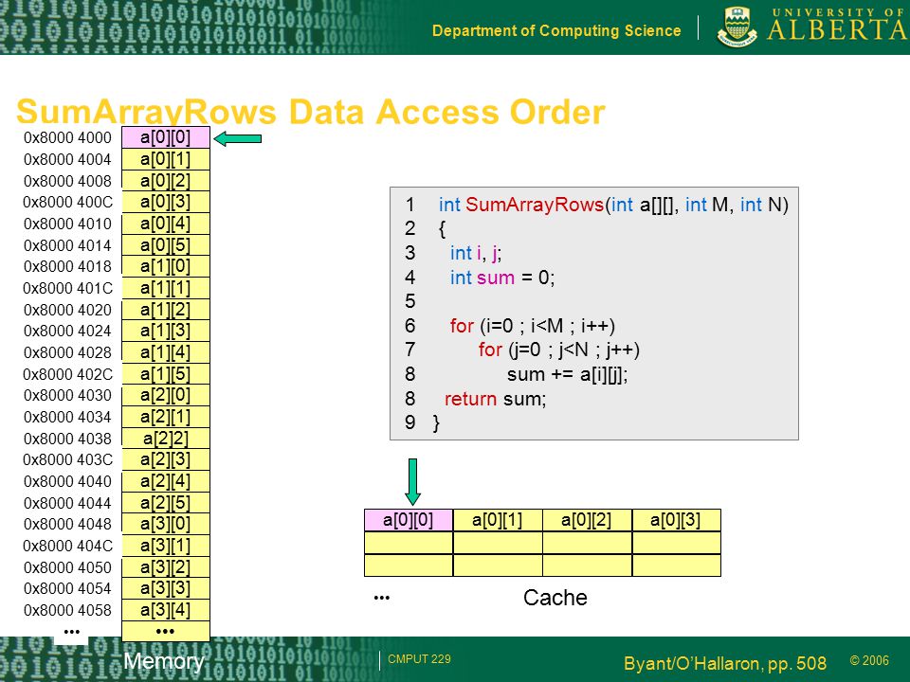The image size is (910, 682).
Task: Select memory cell a[0][0] highlighted in pink
Action: 165,137
